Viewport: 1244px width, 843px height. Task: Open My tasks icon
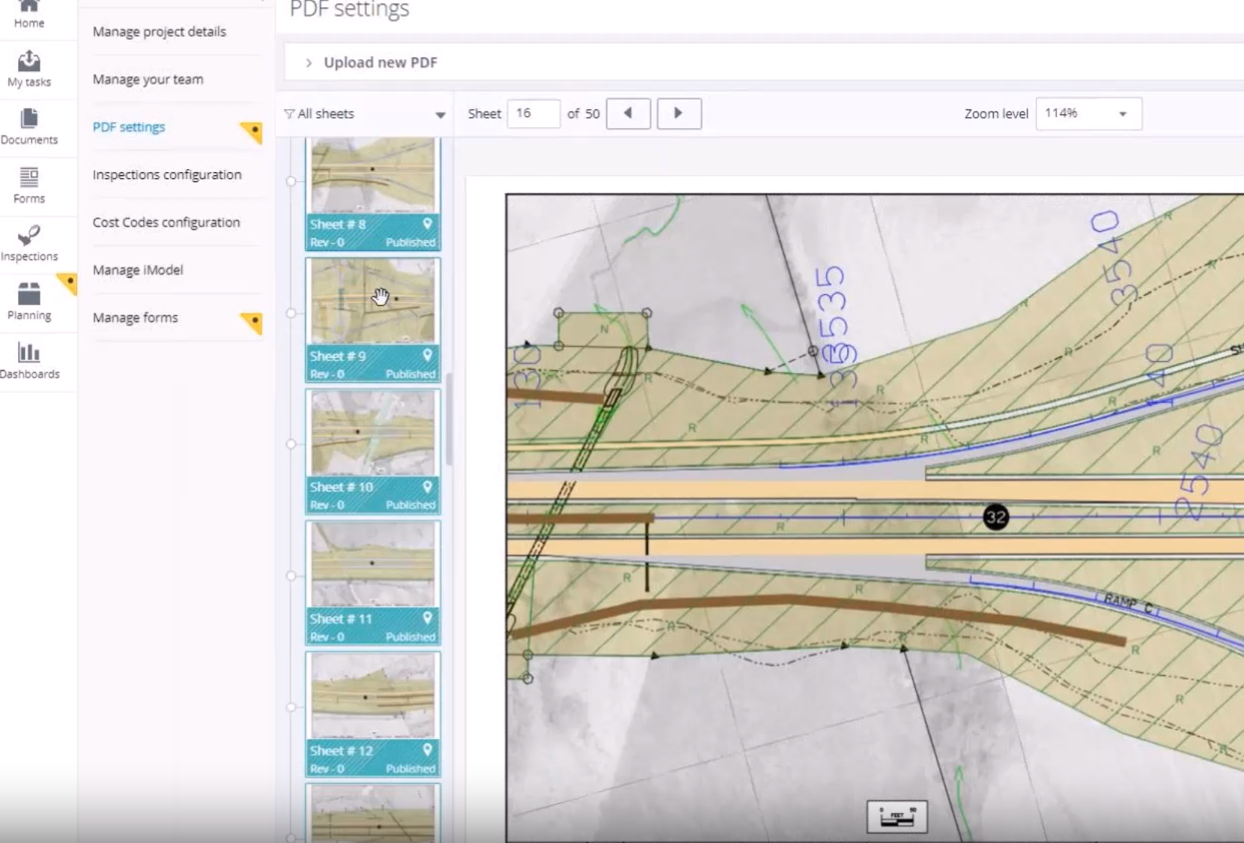[28, 61]
